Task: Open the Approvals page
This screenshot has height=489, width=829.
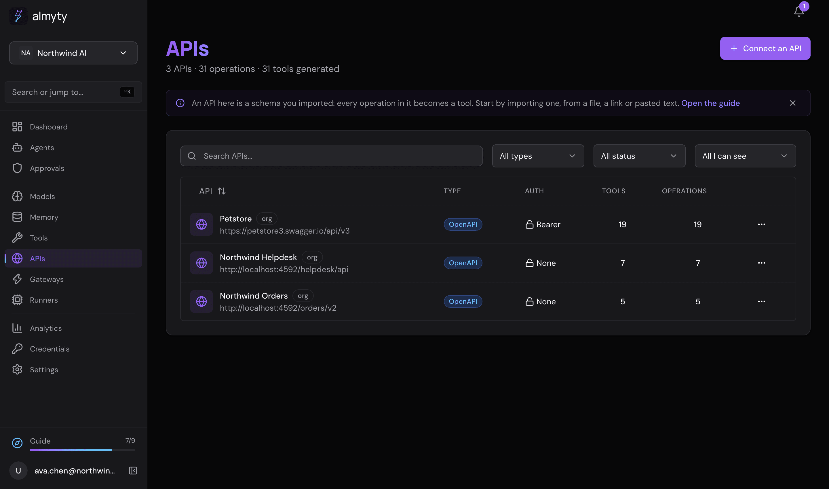Action: pyautogui.click(x=73, y=168)
